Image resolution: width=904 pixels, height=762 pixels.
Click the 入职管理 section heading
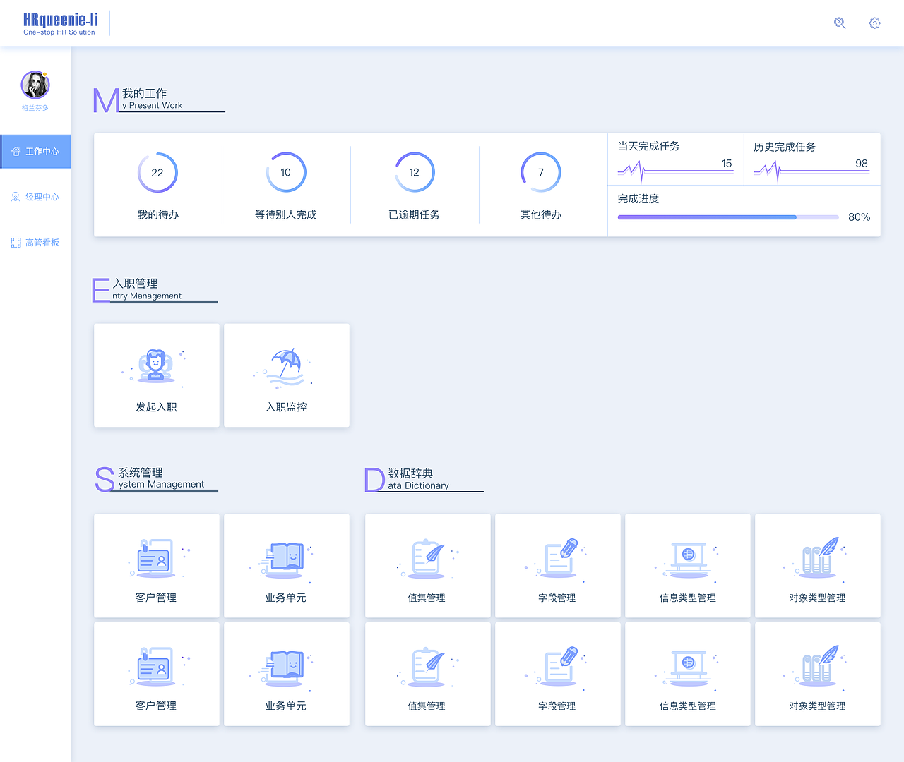(x=136, y=284)
